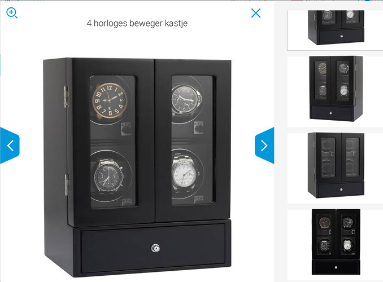Screen dimensions: 383x282
Task: Click the title '4 horloges beweger kastje'
Action: point(137,23)
